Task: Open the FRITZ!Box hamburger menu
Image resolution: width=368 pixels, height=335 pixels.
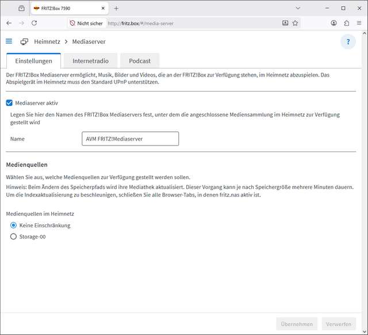Action: click(x=9, y=41)
